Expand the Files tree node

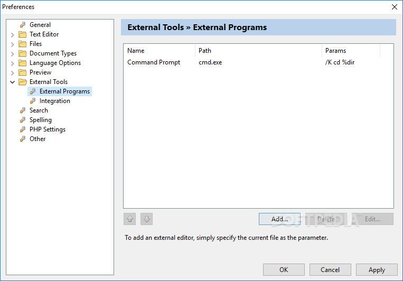12,44
